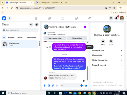
Task: Attach a photo with the image icon
Action: pyautogui.click(x=49, y=86)
